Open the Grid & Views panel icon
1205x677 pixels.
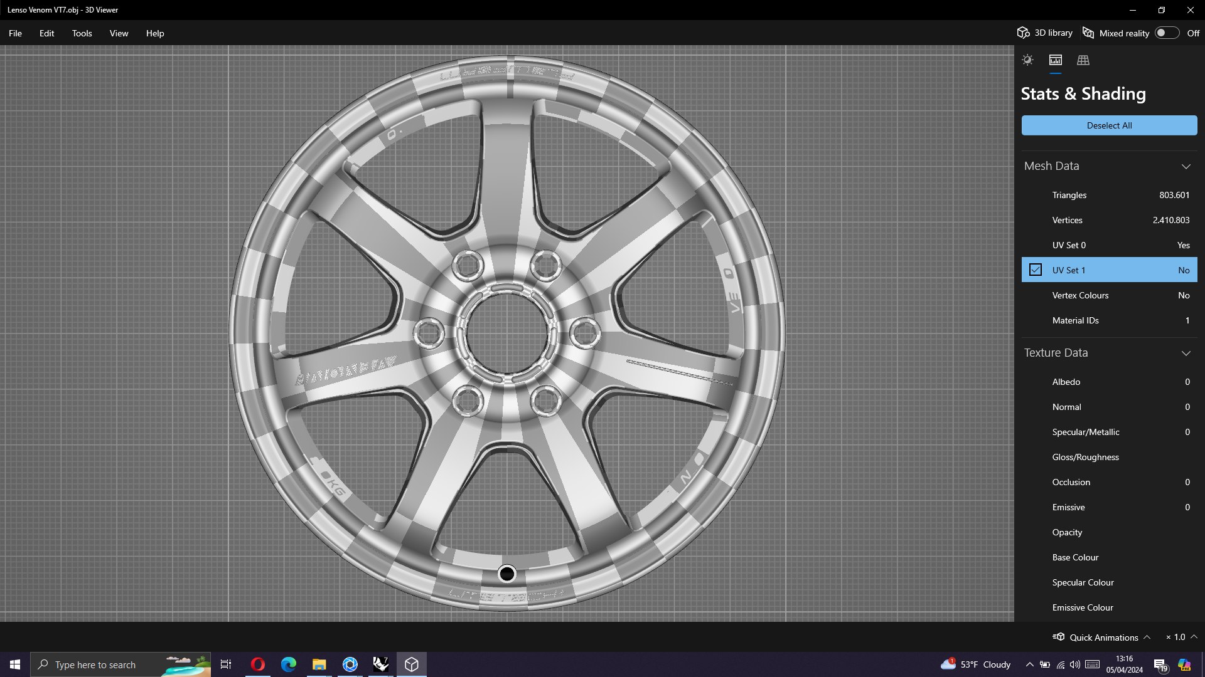1083,60
